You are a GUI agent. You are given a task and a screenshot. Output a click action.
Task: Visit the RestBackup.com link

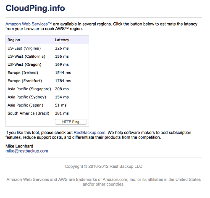(89, 133)
